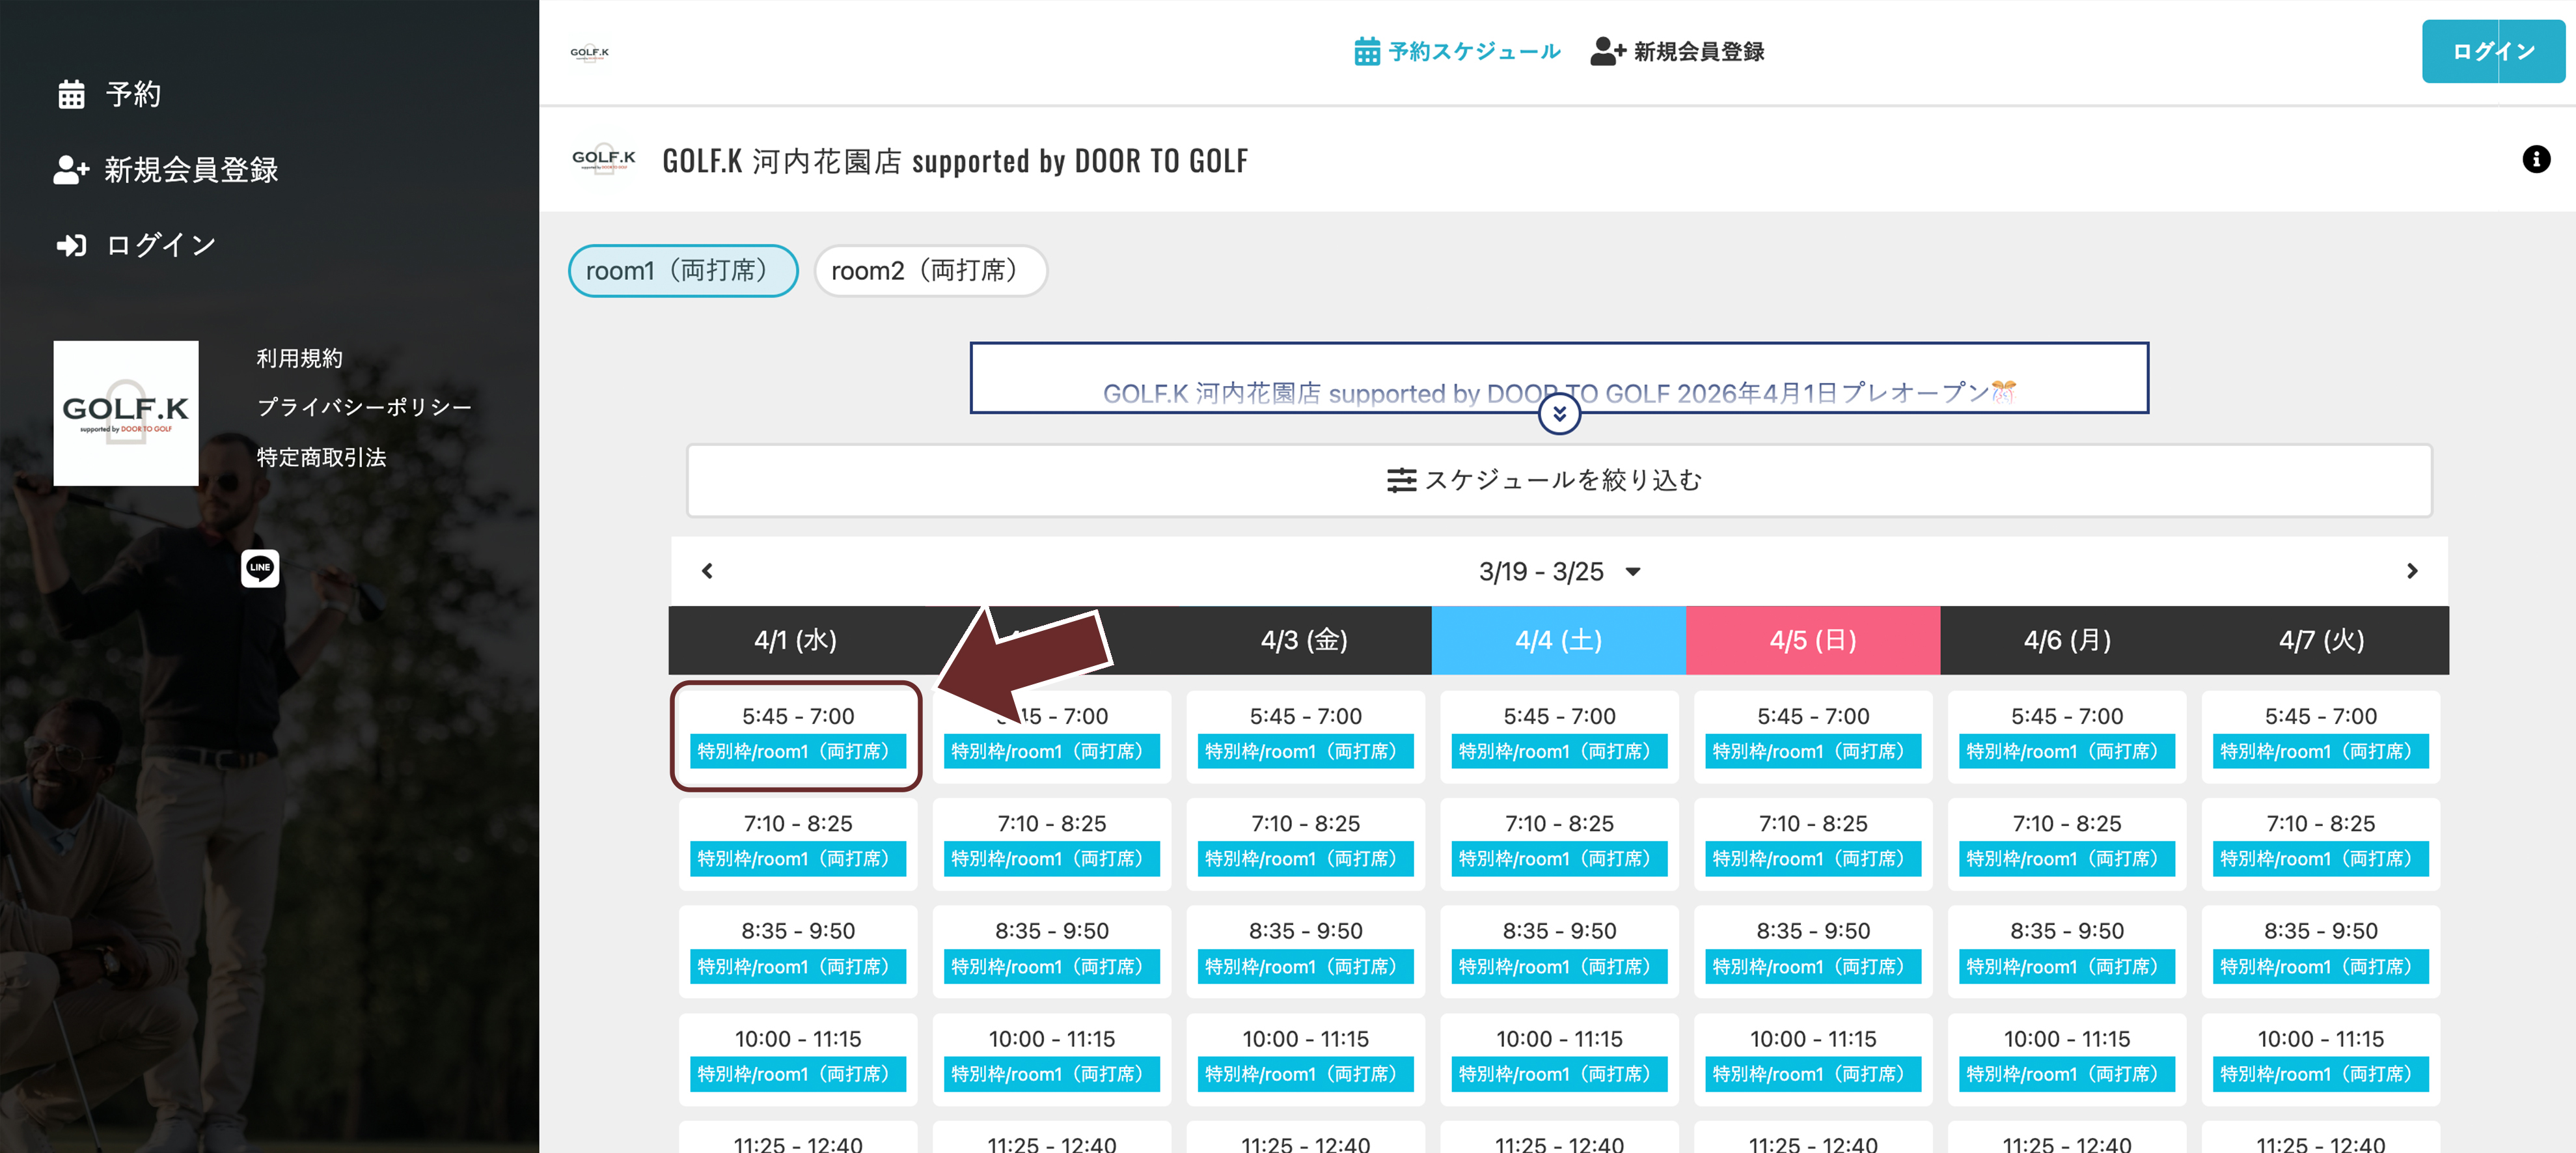2576x1153 pixels.
Task: Open the プライバシーポリシー link
Action: [x=364, y=407]
